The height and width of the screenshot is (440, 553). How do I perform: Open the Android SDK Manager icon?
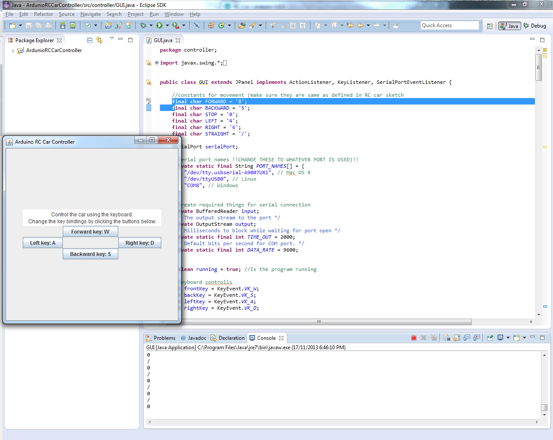[x=62, y=26]
